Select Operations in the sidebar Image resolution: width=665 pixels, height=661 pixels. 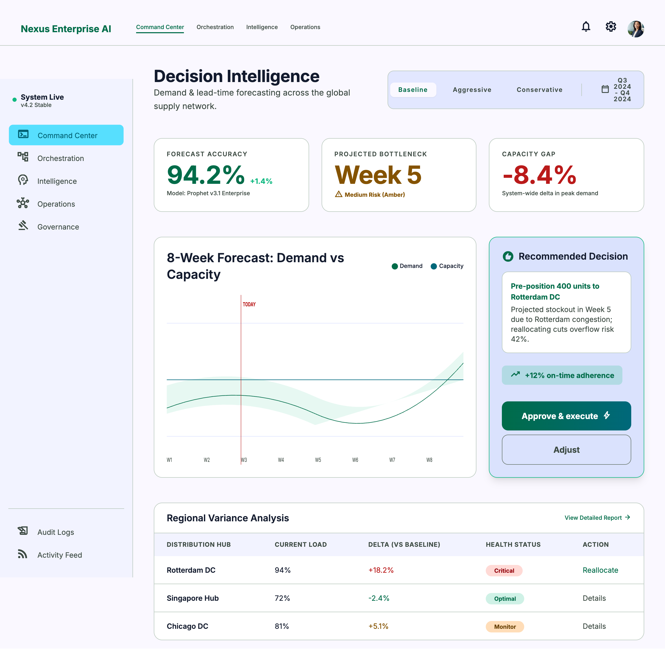(66, 204)
